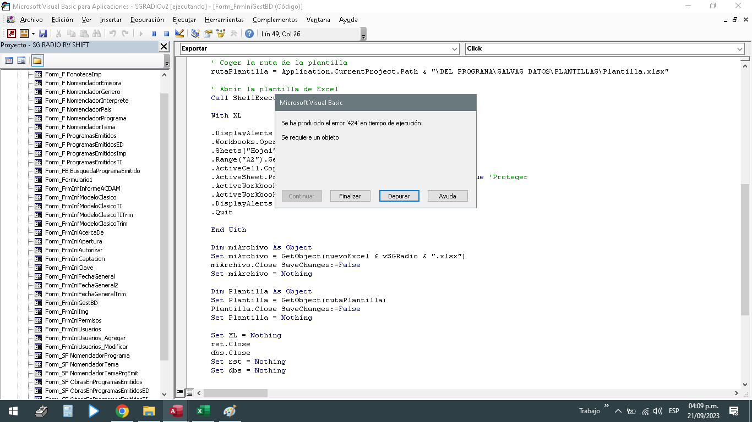Click Ayuda button in the error dialog

coord(448,196)
